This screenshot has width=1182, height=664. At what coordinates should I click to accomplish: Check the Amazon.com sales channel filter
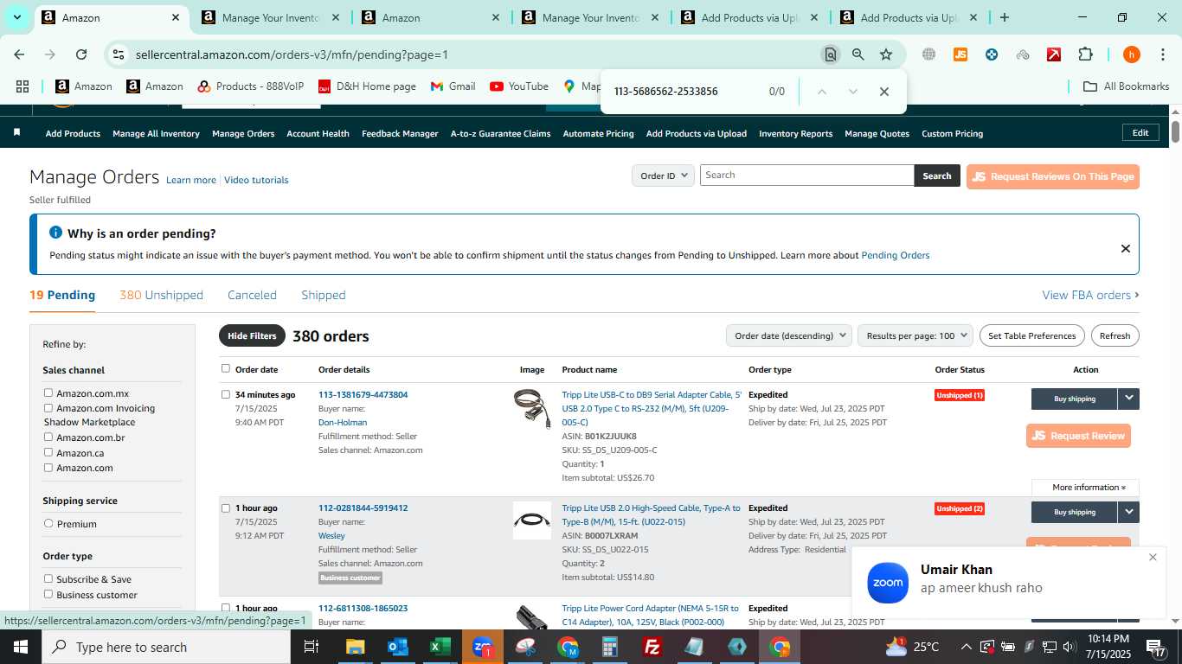[48, 467]
